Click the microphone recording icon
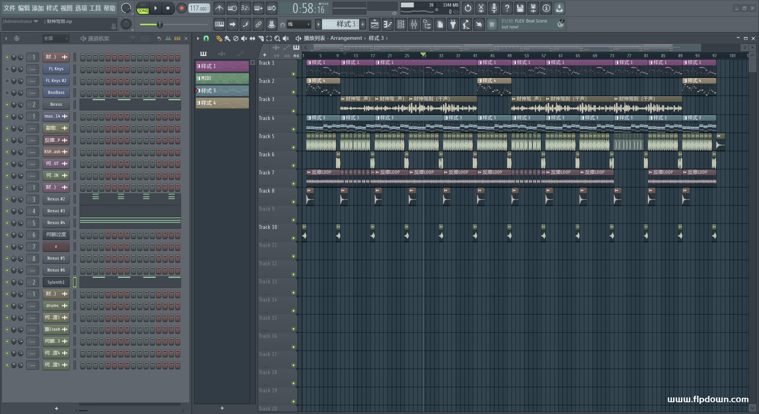 pos(494,8)
